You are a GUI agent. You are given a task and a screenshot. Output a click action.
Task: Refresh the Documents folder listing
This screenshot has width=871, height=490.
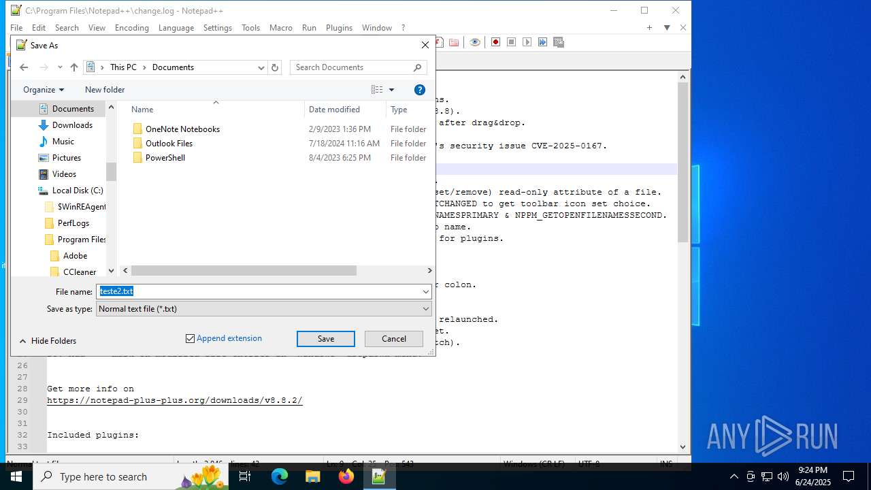pyautogui.click(x=275, y=67)
